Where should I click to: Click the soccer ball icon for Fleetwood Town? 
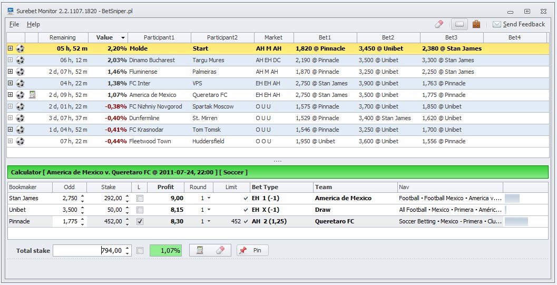point(20,141)
